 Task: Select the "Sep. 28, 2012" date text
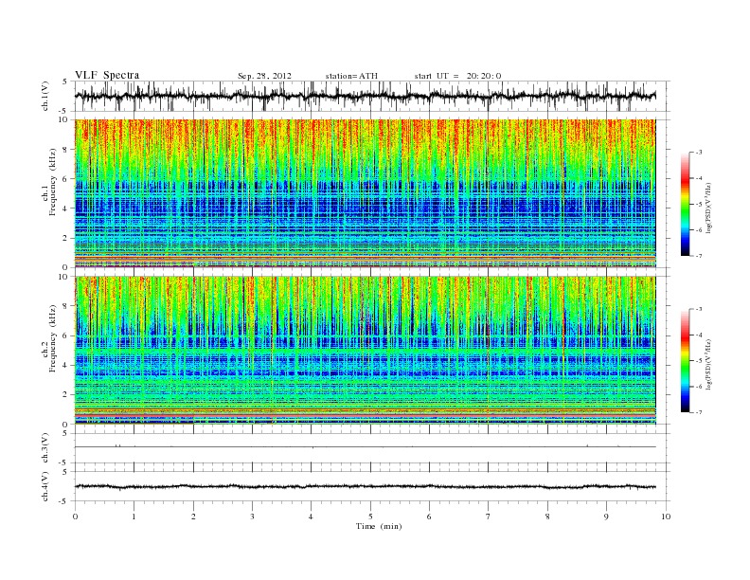264,76
